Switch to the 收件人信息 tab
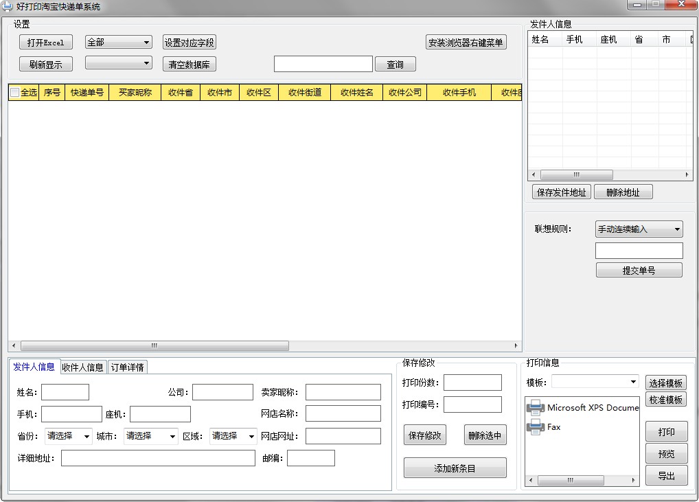 tap(83, 367)
